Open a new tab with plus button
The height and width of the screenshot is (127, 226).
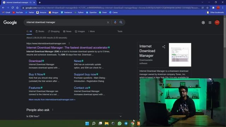click(x=40, y=2)
